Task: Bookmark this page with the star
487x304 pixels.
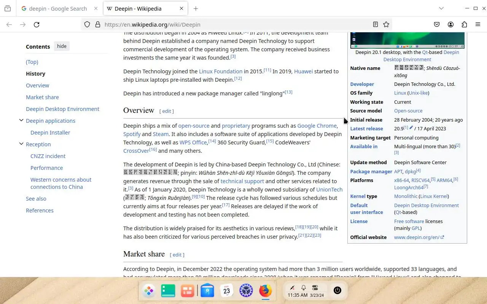Action: (x=386, y=24)
